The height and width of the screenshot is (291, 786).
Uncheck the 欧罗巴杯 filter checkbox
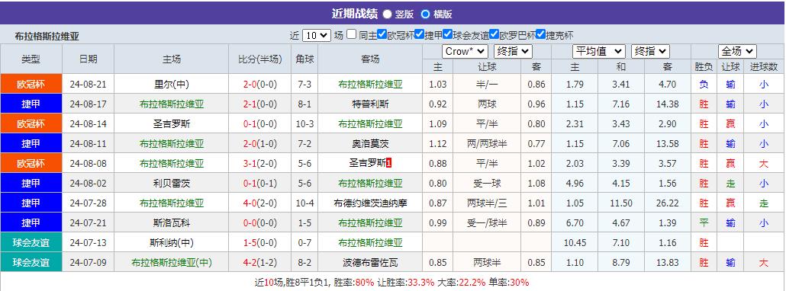[x=494, y=34]
